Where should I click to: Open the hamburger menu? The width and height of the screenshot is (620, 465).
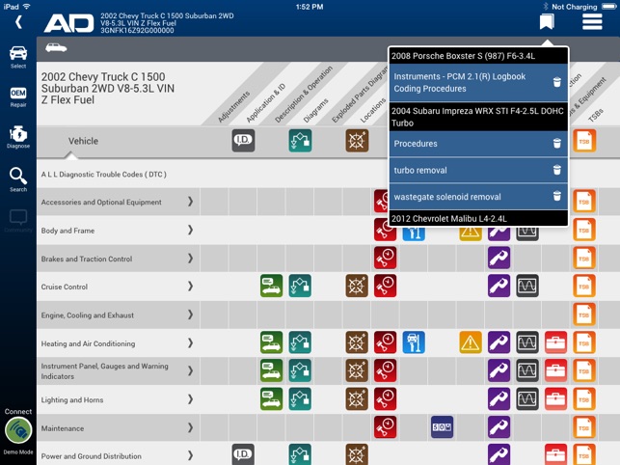click(x=592, y=21)
